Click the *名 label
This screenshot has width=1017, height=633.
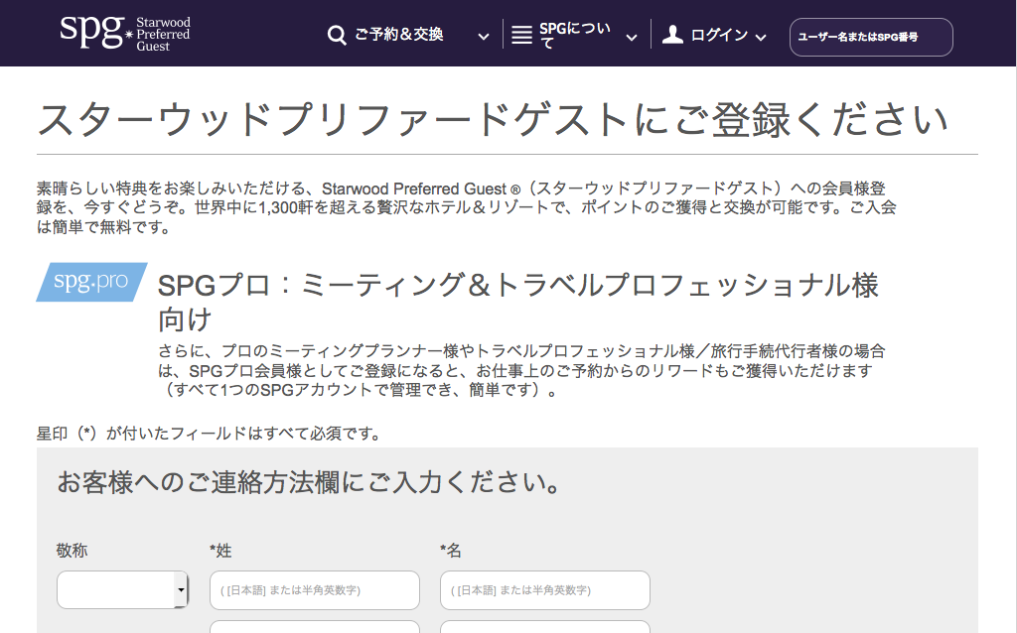pyautogui.click(x=451, y=551)
